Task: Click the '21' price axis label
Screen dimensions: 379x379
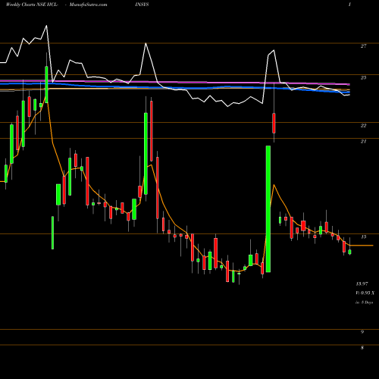Action: 363,142
